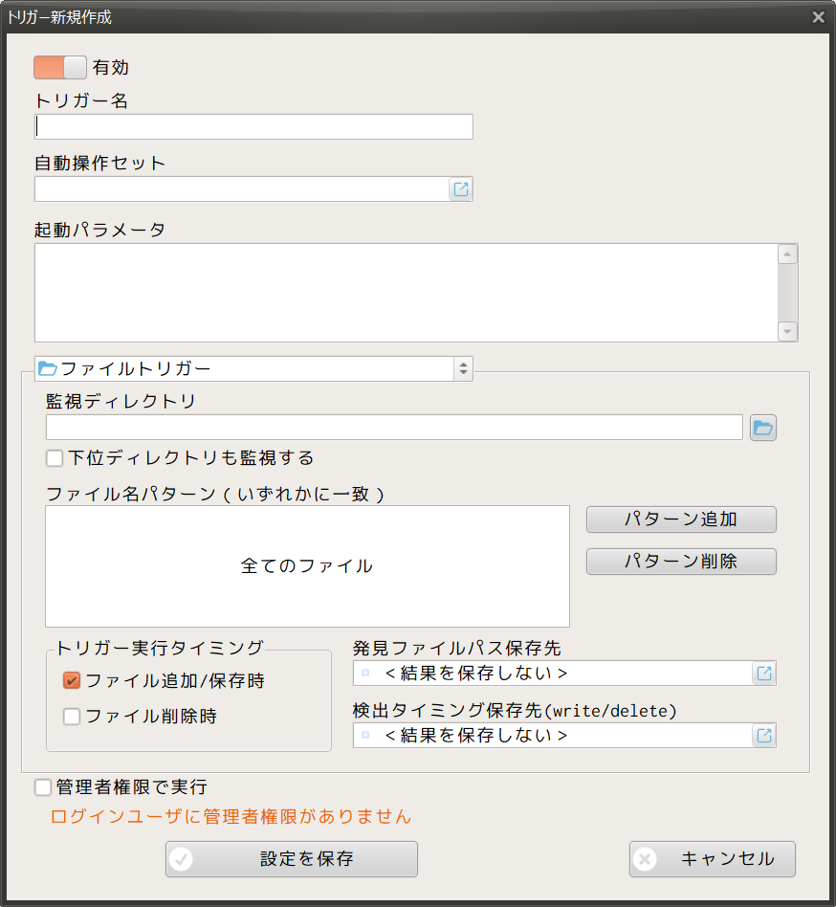Enable 管理者権限で実行 checkbox
Viewport: 836px width, 907px height.
point(43,787)
